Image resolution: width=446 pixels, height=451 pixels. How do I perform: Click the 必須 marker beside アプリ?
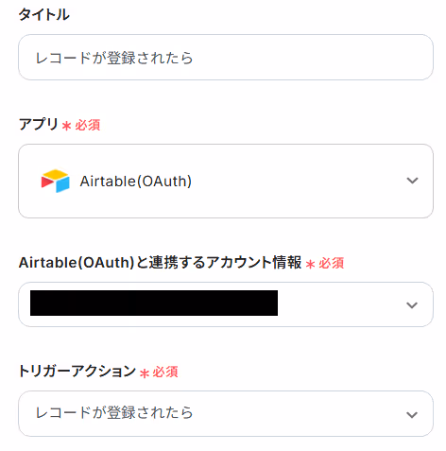pos(88,125)
